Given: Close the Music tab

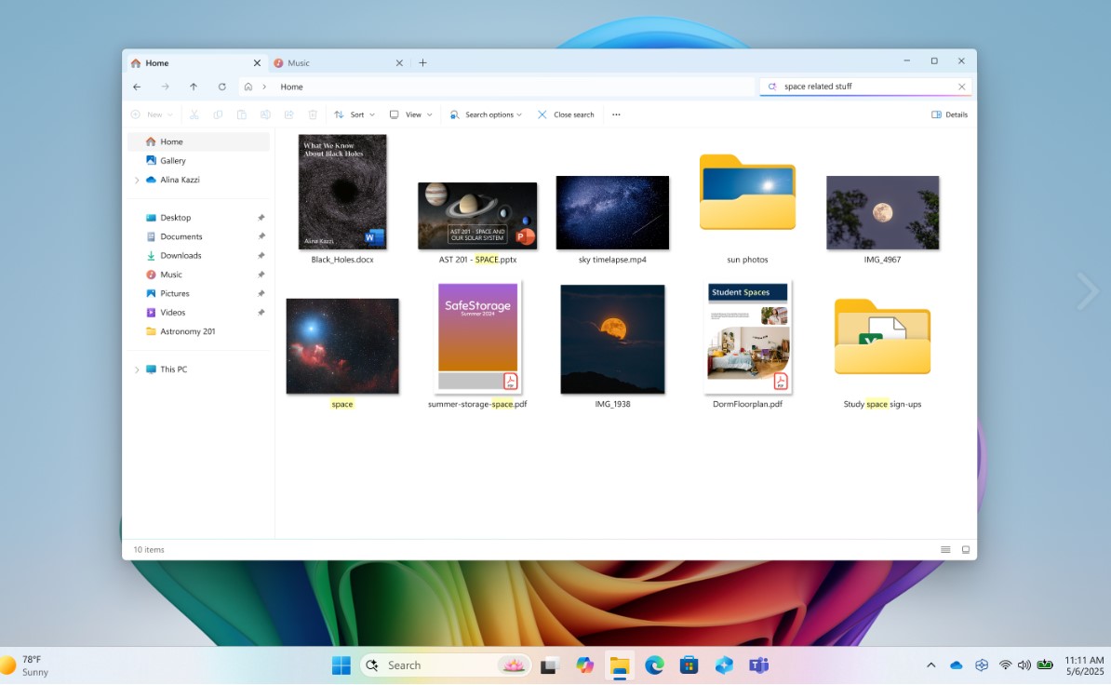Looking at the screenshot, I should coord(399,63).
